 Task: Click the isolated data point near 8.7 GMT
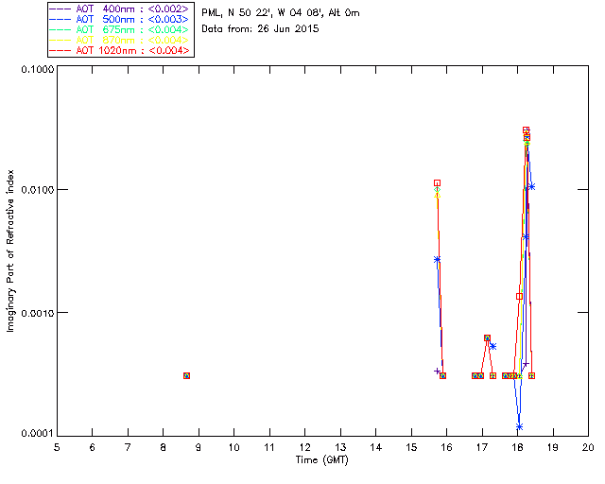(186, 375)
